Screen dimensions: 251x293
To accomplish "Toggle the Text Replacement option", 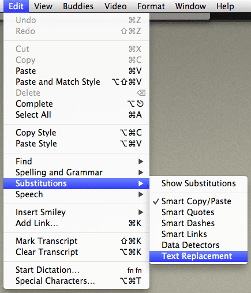I will (198, 256).
